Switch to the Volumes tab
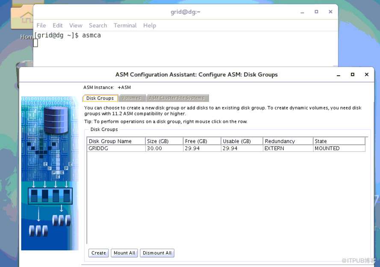Image resolution: width=380 pixels, height=267 pixels. (131, 98)
